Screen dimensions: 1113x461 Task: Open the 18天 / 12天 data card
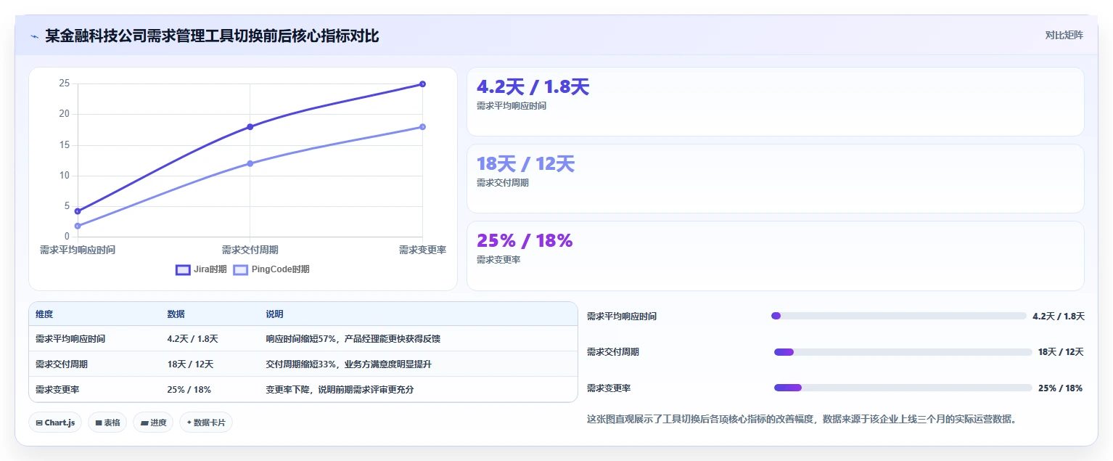point(776,179)
